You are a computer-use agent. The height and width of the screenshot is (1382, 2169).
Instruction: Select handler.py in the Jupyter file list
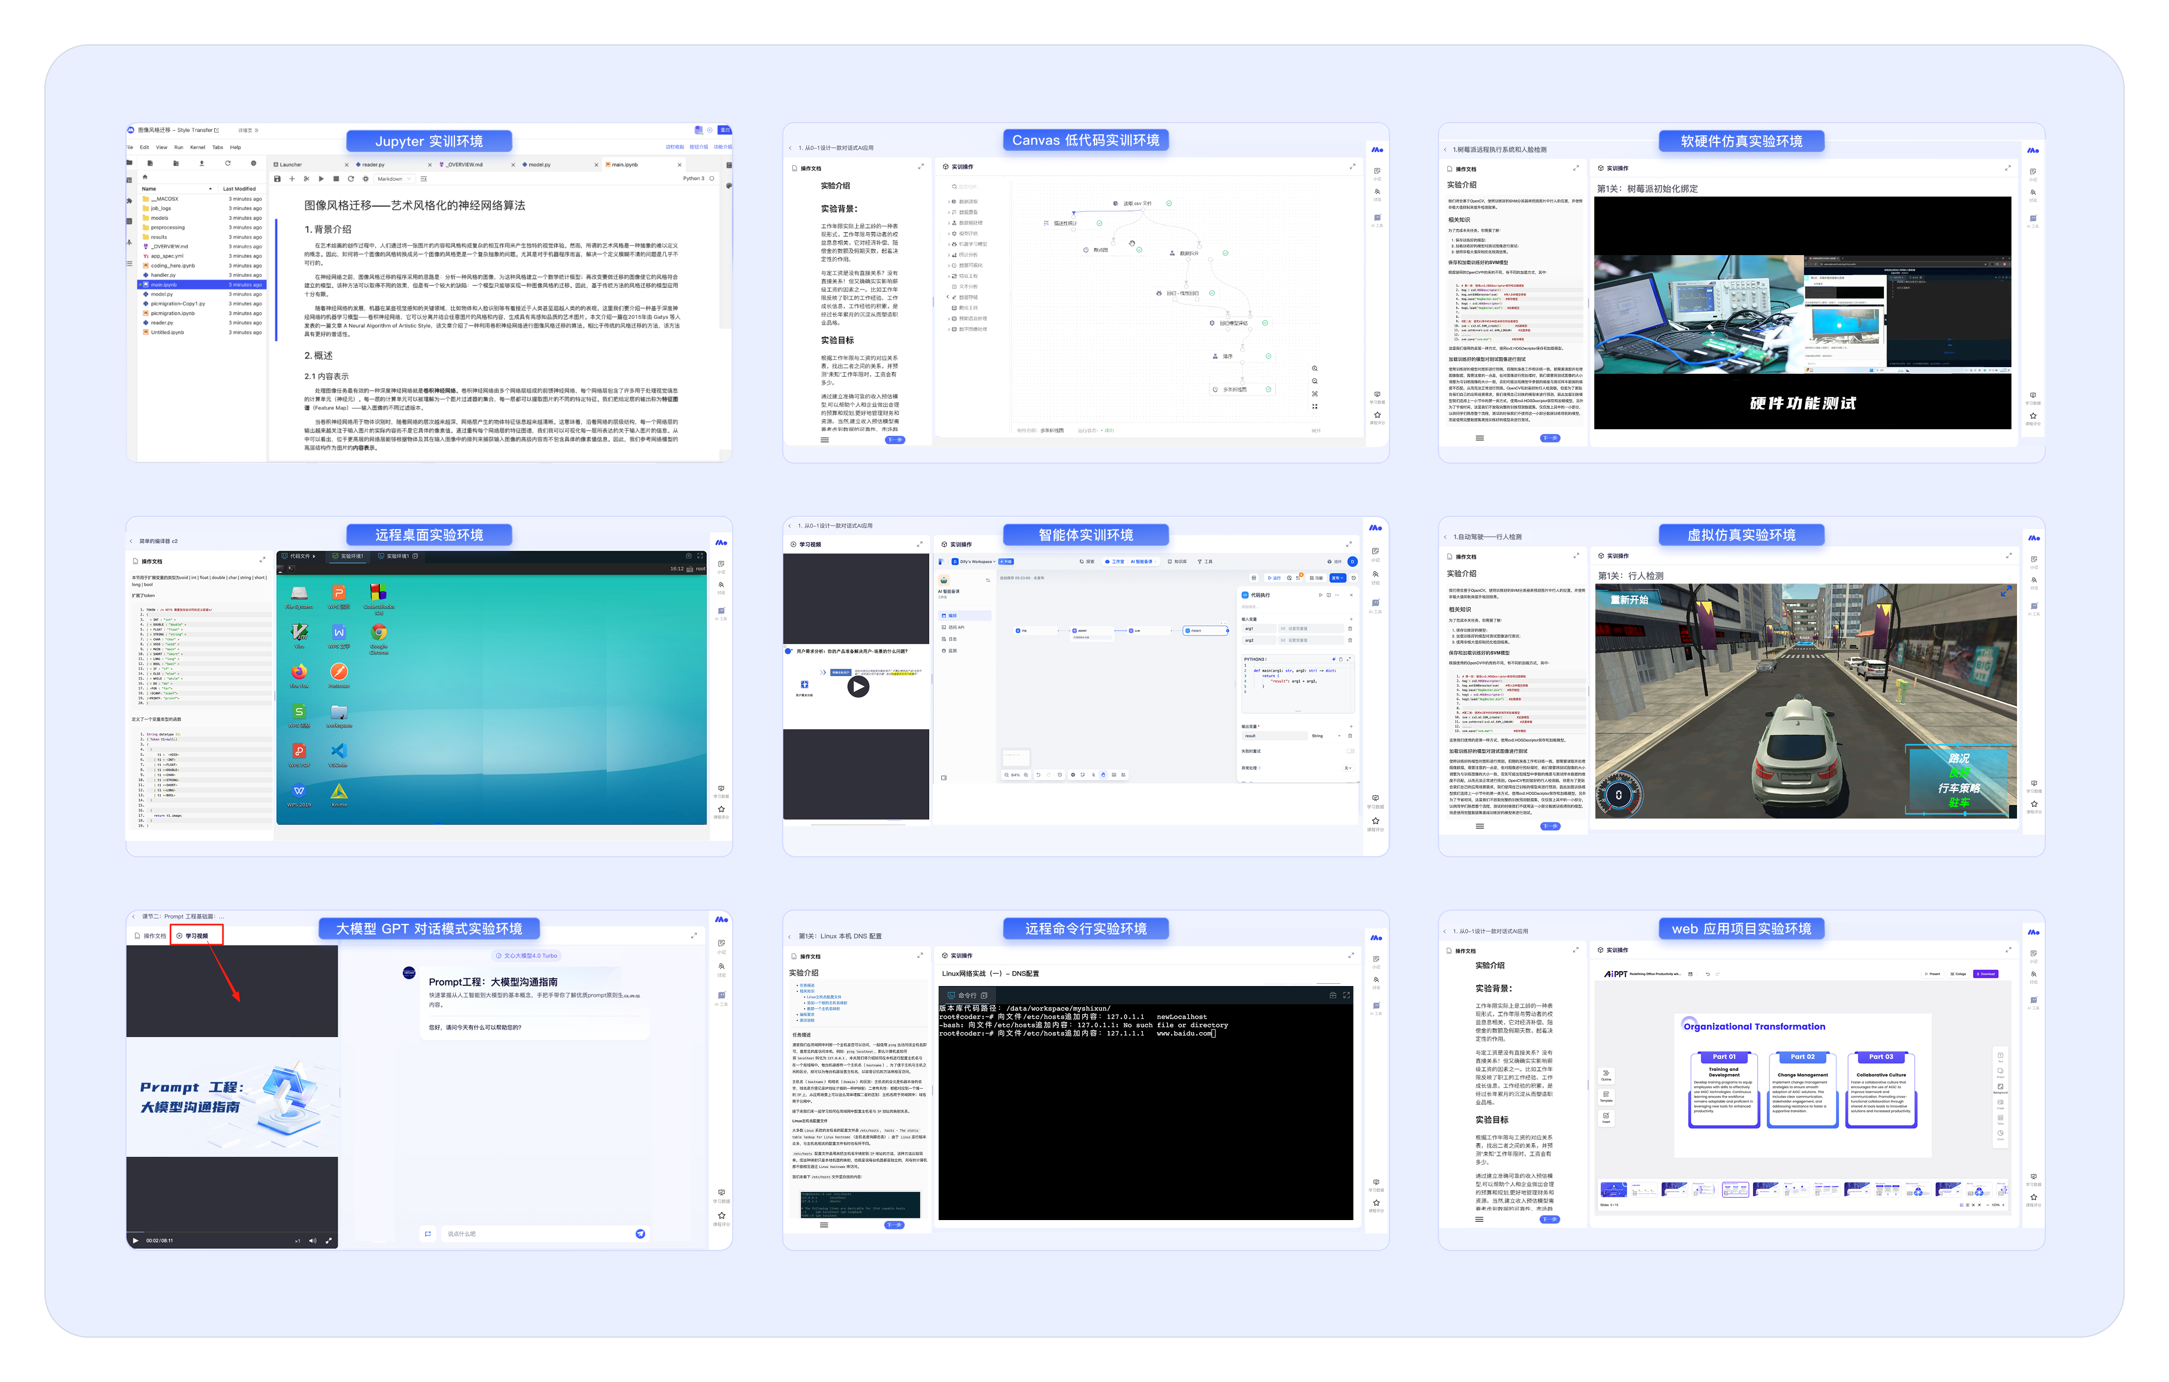(163, 276)
